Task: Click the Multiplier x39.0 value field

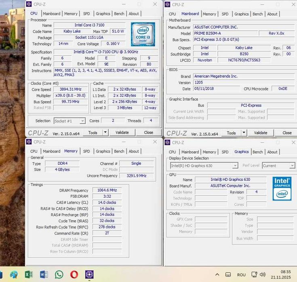Action: (70, 96)
